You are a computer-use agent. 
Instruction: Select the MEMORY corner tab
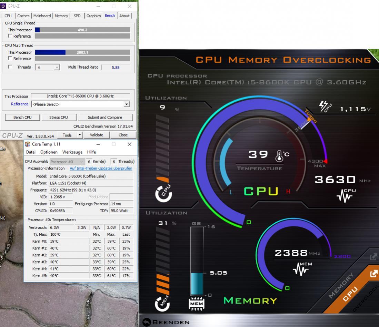341,285
